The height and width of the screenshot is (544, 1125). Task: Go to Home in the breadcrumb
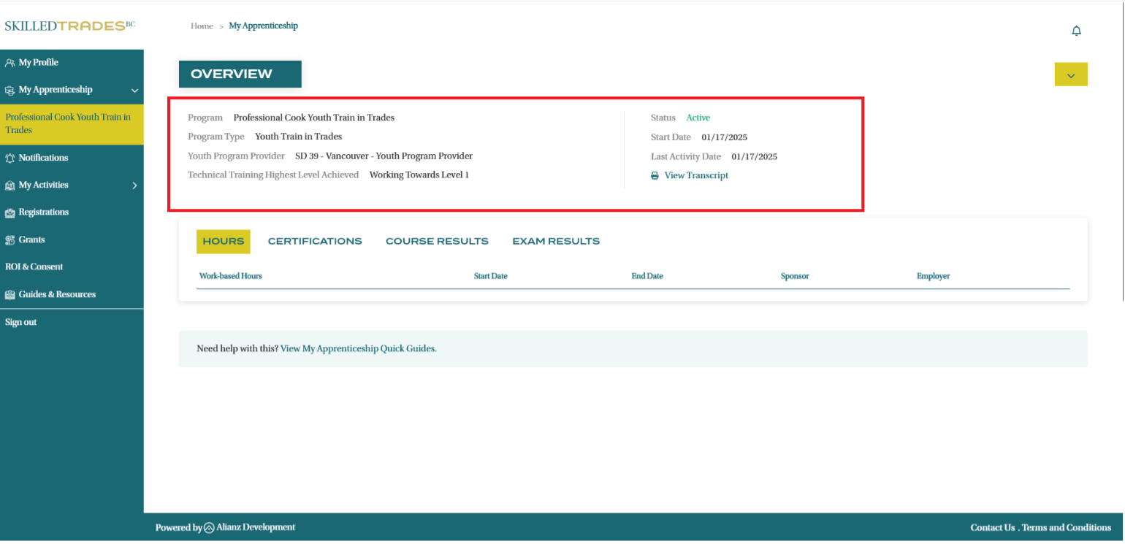pos(202,26)
